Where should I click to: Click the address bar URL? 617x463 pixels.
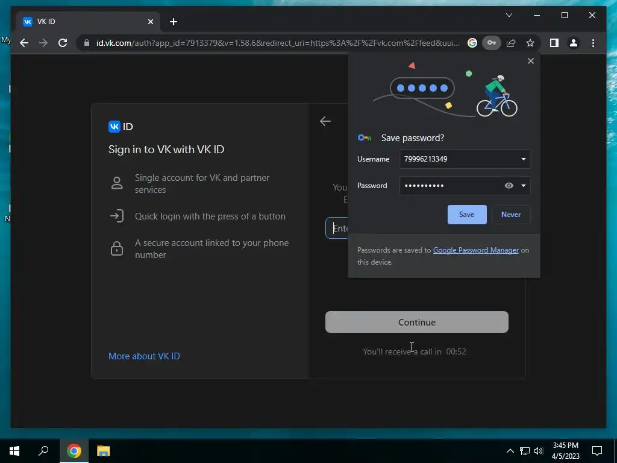[x=278, y=43]
